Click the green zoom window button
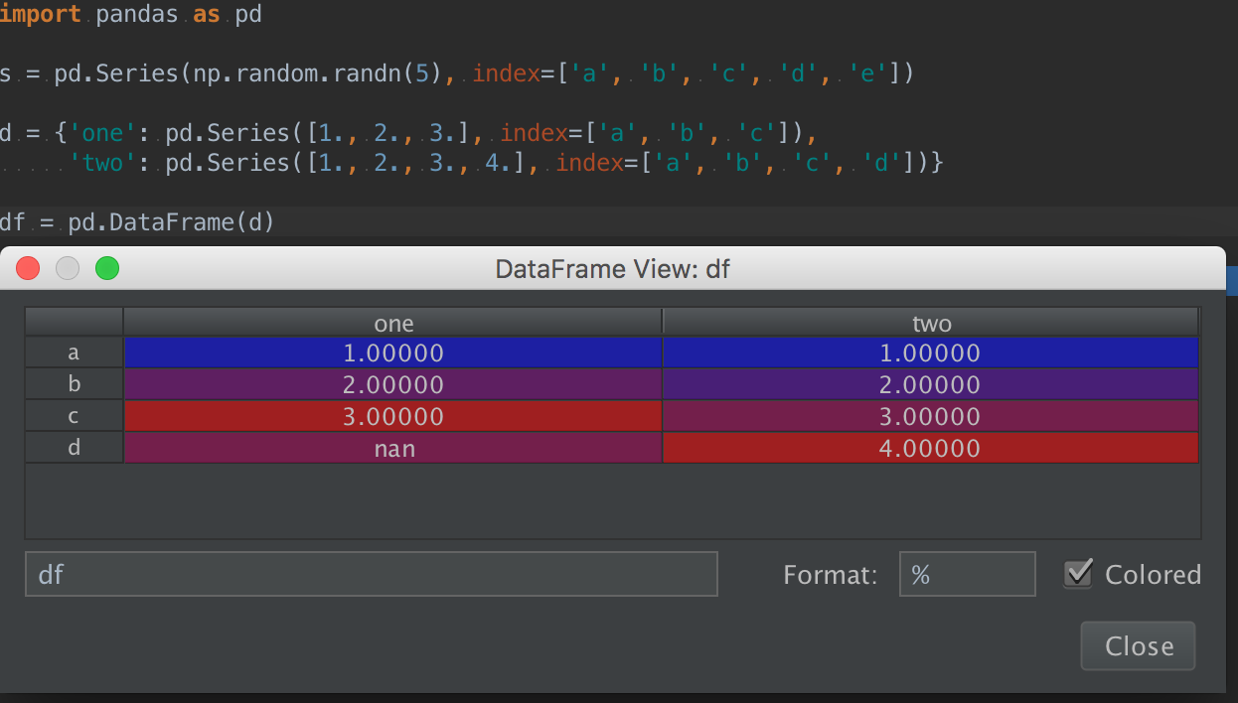The height and width of the screenshot is (703, 1238). coord(106,268)
